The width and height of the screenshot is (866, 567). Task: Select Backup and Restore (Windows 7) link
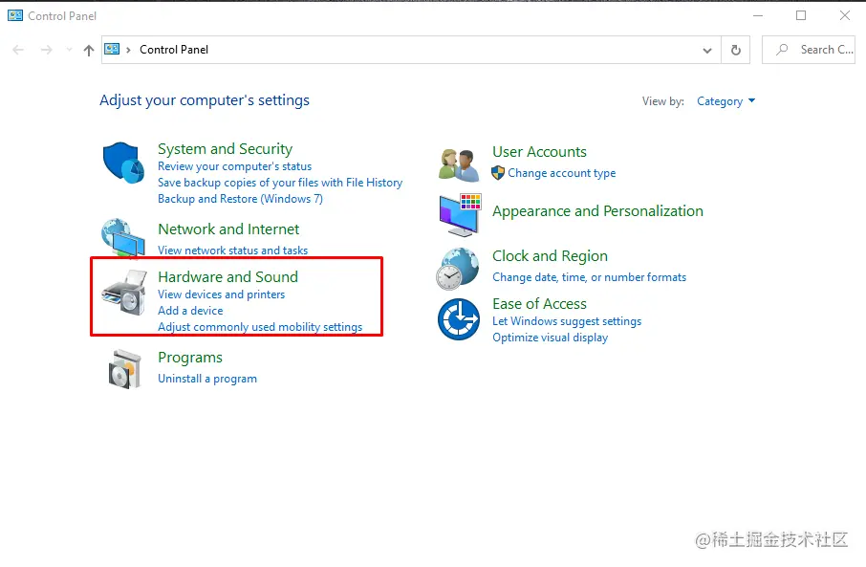pos(240,199)
